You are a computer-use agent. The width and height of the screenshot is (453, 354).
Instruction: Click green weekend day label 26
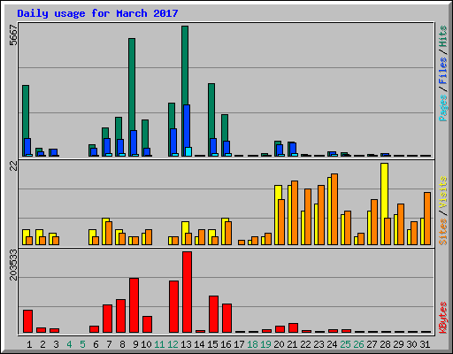point(358,344)
